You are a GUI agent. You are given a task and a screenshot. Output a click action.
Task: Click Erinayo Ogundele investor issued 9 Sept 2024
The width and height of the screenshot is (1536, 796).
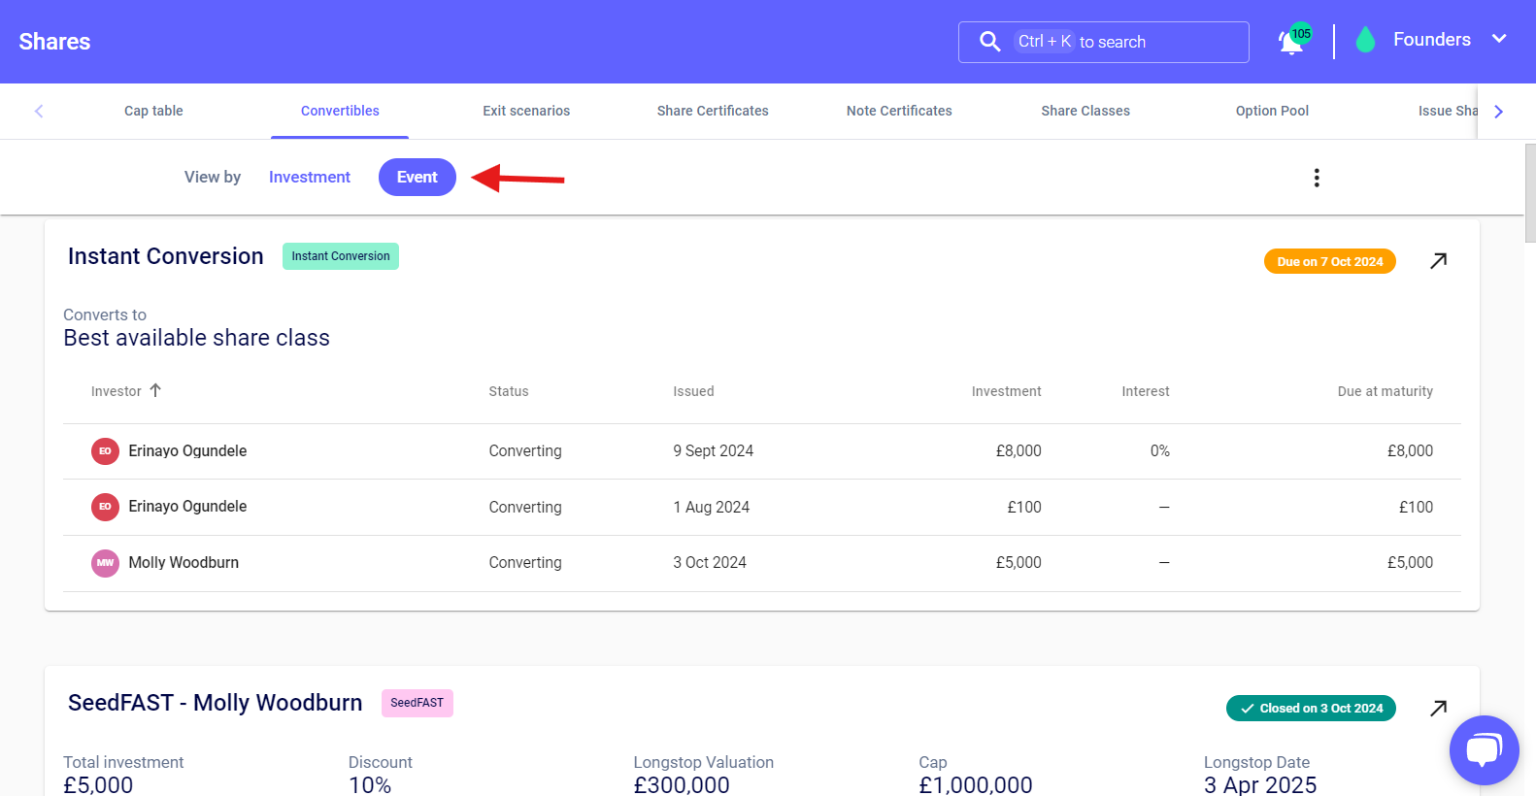(x=187, y=451)
